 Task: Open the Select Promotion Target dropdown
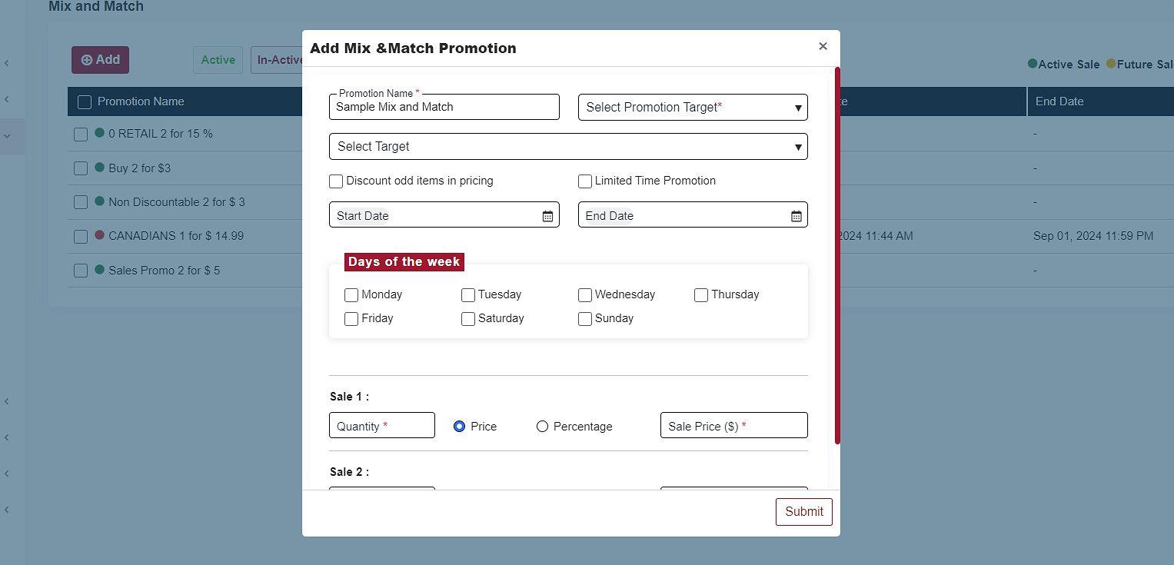[692, 108]
